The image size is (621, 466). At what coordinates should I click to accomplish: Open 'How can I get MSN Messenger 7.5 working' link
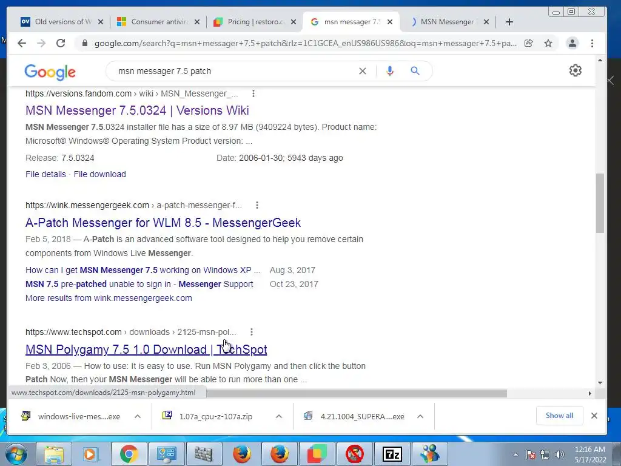pyautogui.click(x=143, y=270)
